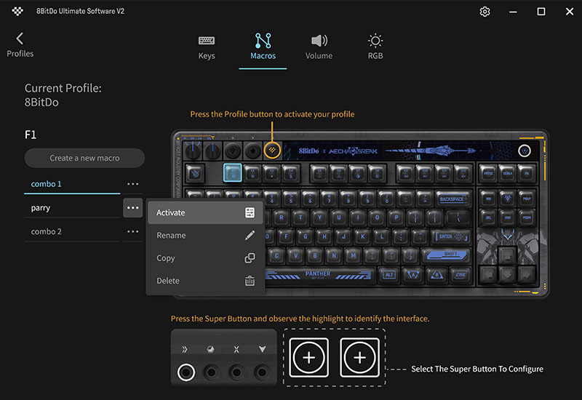Select the second Super Button jack
582x400 pixels.
211,372
